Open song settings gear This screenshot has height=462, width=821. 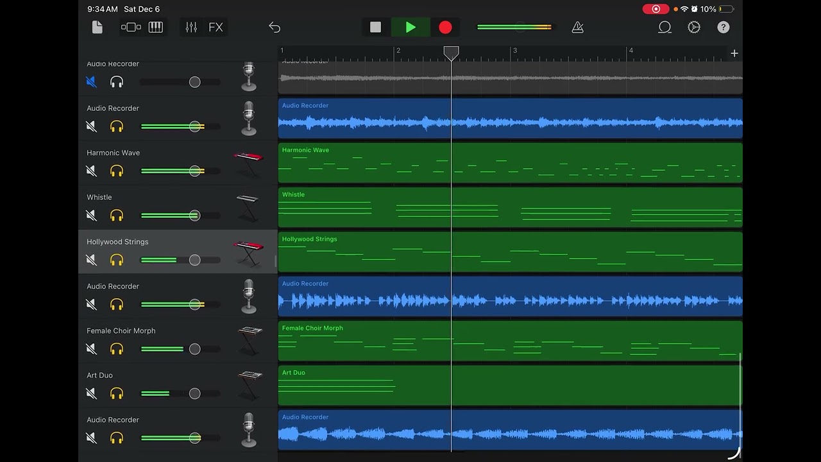694,27
